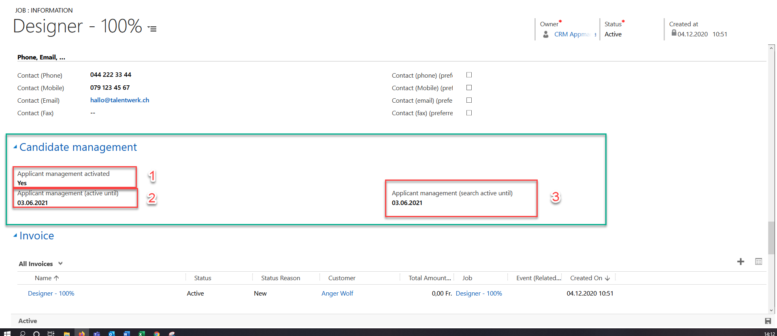Open Windows taskbar search
Viewport: 777px width, 336px height.
point(23,333)
